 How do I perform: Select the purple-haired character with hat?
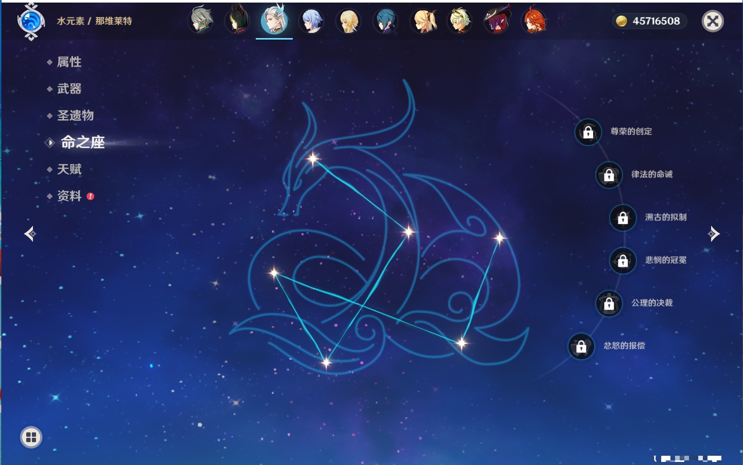click(497, 21)
